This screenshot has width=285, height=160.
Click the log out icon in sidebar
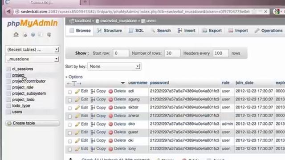25,35
